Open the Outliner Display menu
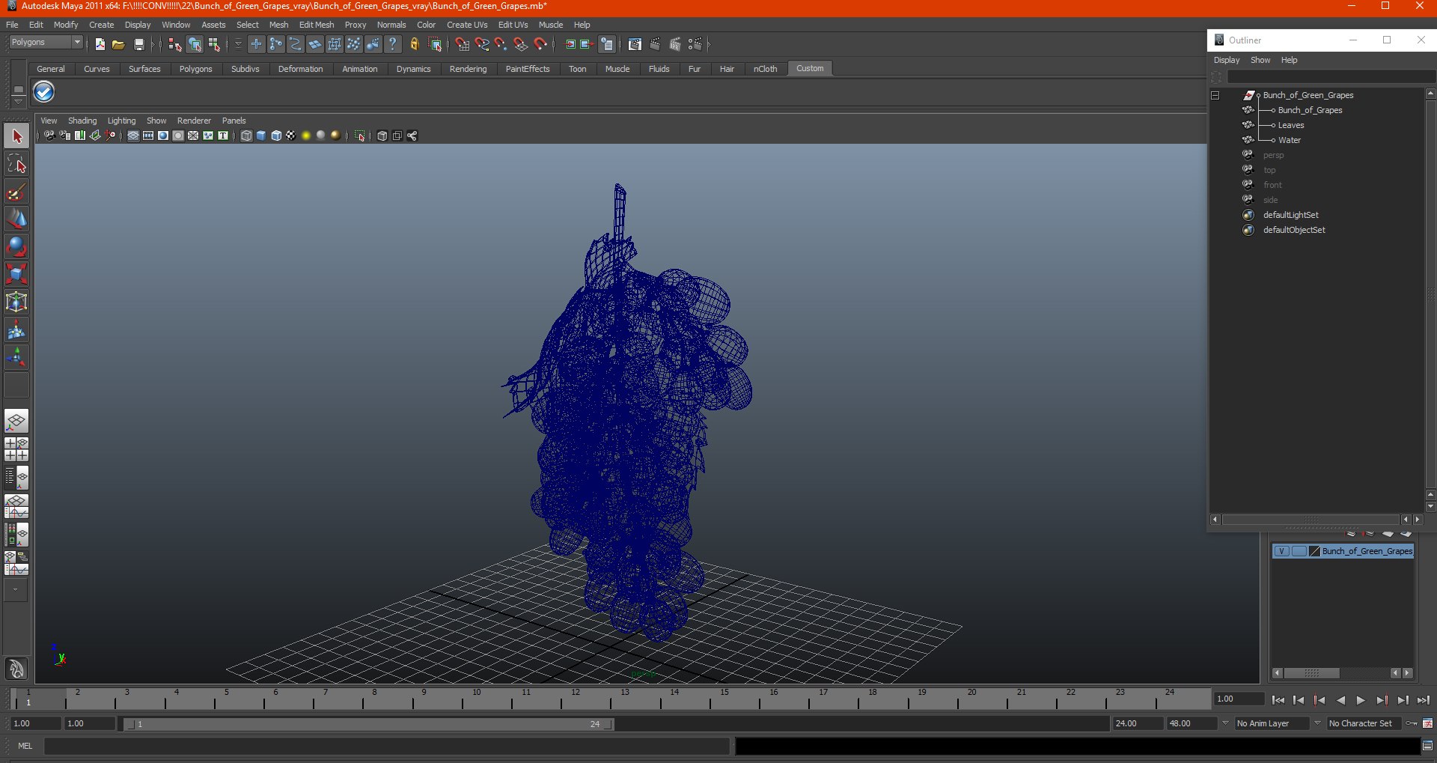The image size is (1437, 763). point(1227,60)
